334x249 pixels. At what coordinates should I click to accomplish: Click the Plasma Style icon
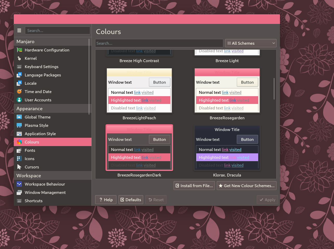(x=19, y=125)
